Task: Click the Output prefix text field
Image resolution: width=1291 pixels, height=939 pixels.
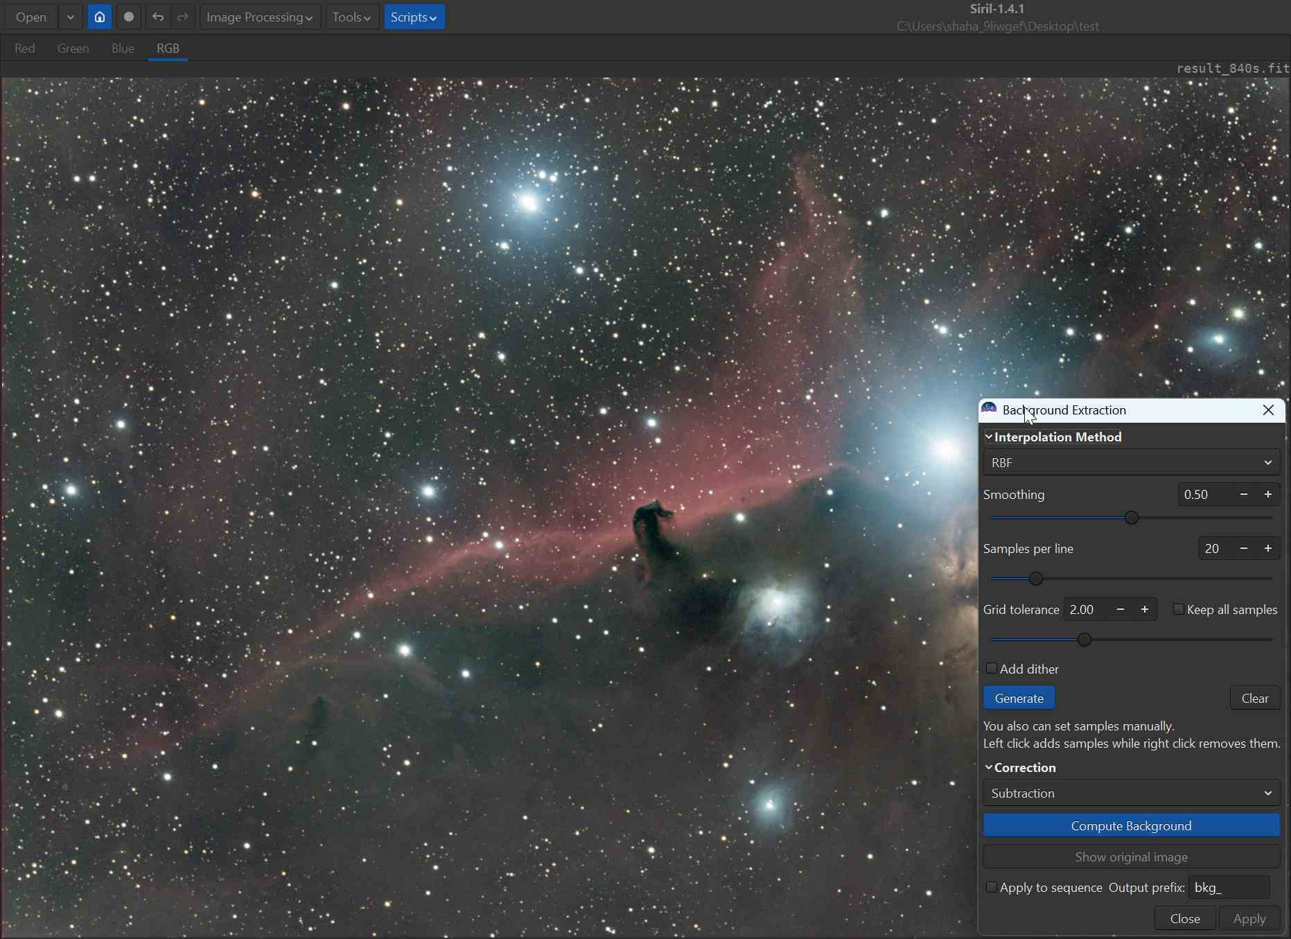Action: pos(1228,888)
